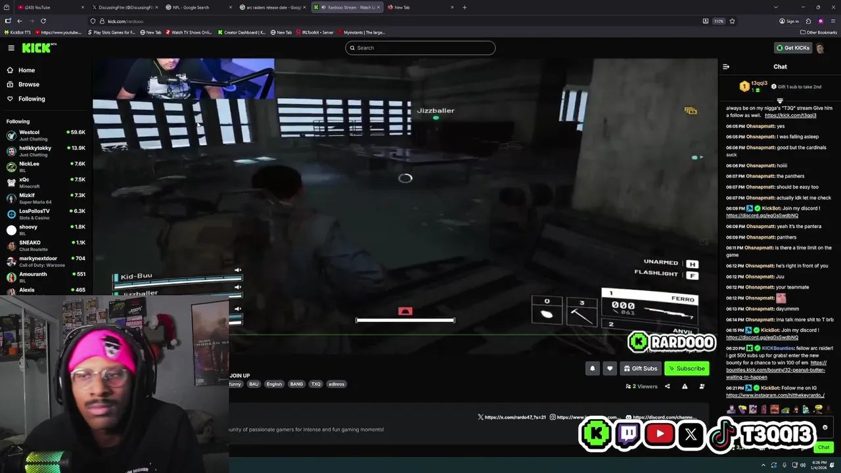The image size is (841, 473).
Task: Open the browser application menu icon
Action: 832,21
